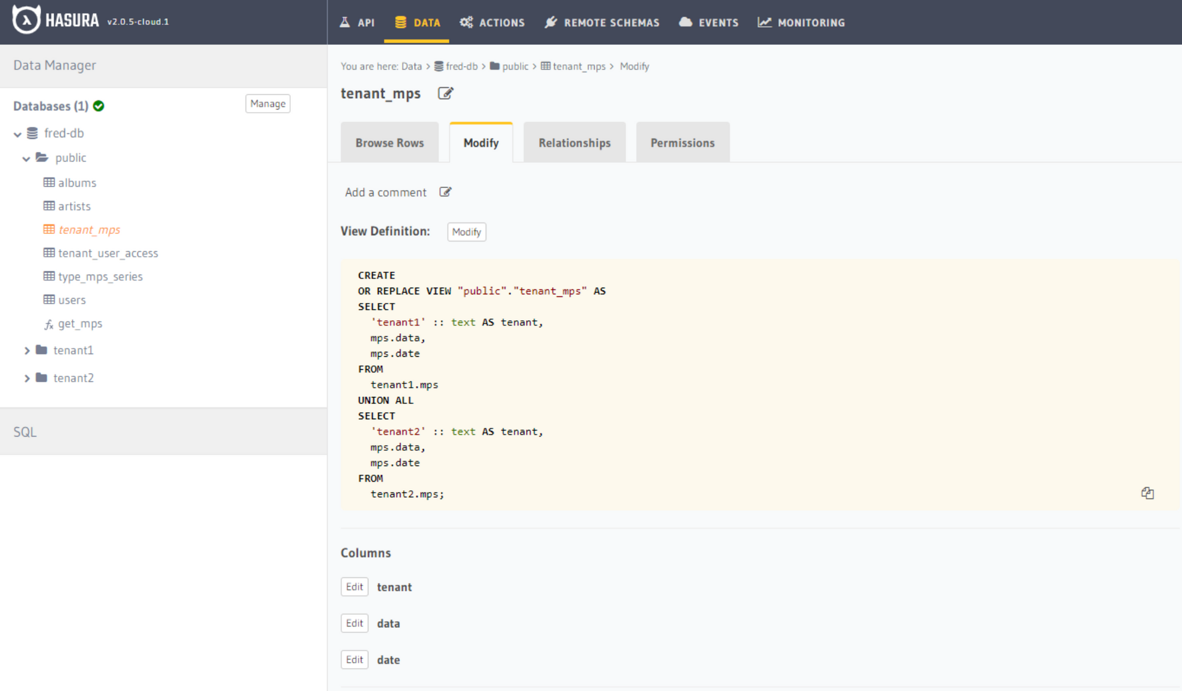Screen dimensions: 1182x691
Task: Switch to the Browse Rows tab
Action: [389, 142]
